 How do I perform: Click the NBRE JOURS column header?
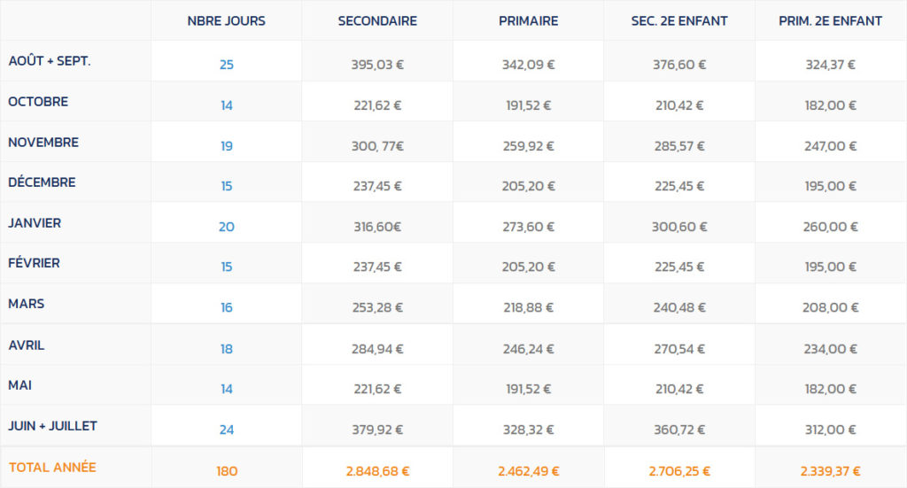click(x=226, y=21)
